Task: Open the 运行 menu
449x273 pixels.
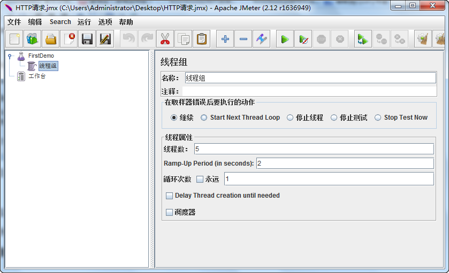Action: [84, 22]
